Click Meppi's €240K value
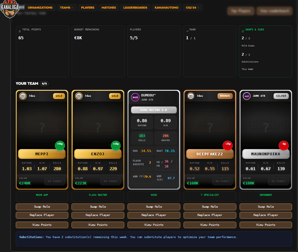Viewport: 298px width, 252px height. (x=25, y=183)
